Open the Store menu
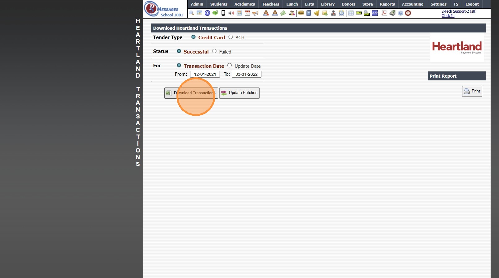Screen dimensions: 499x278 [368, 4]
